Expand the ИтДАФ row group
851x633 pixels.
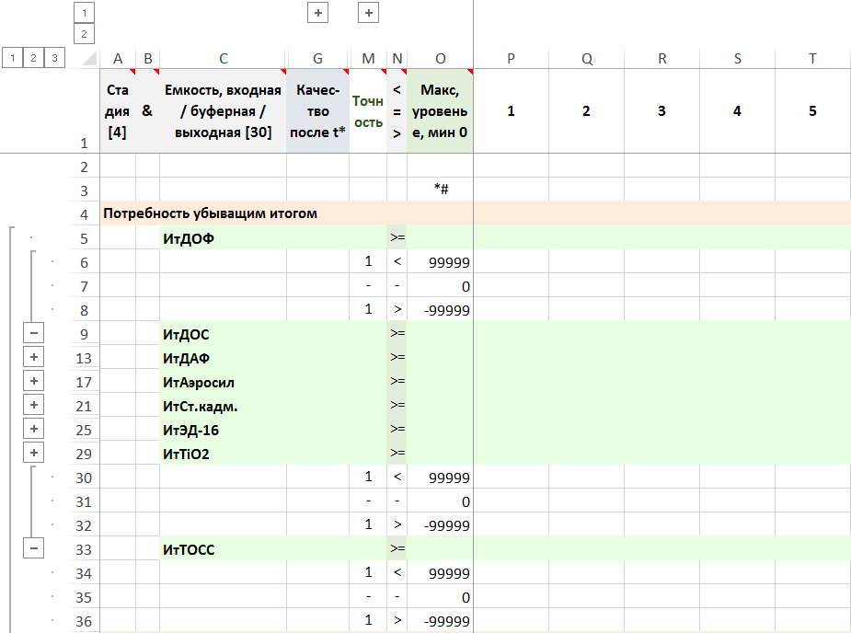point(33,357)
